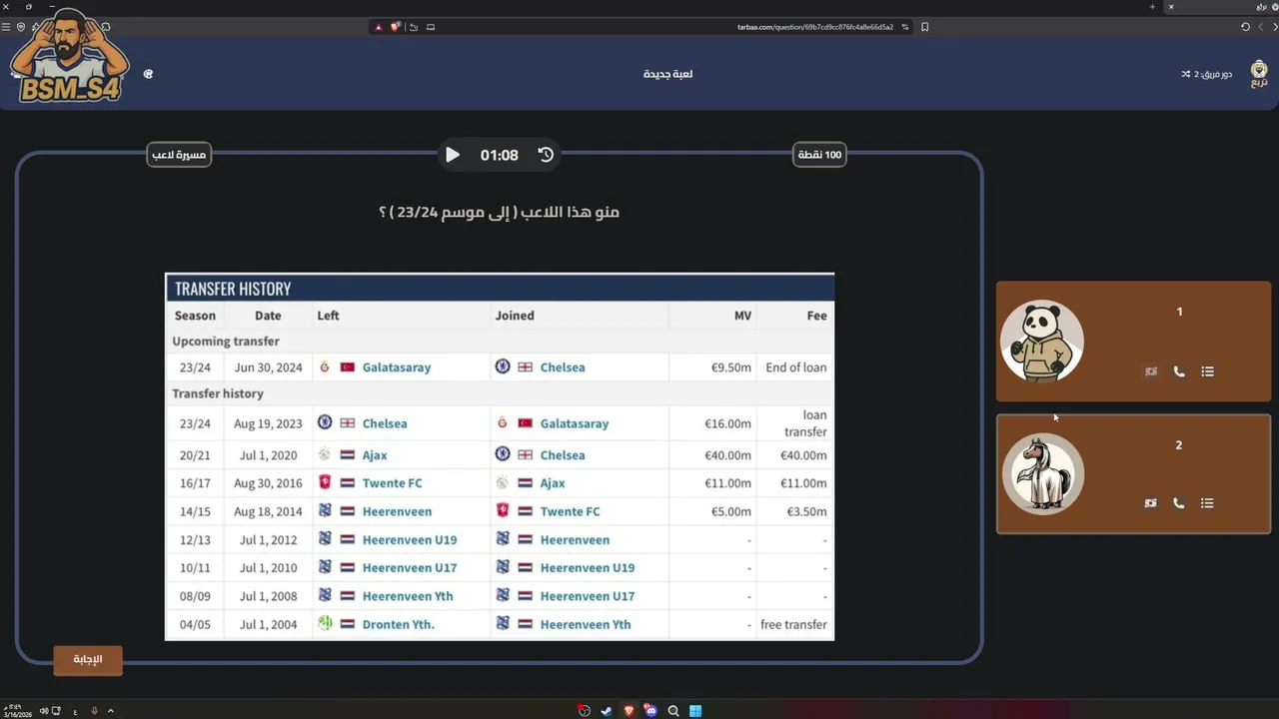Click Galatasaray in the Jun 30, 2024 row
This screenshot has width=1279, height=719.
[x=397, y=367]
